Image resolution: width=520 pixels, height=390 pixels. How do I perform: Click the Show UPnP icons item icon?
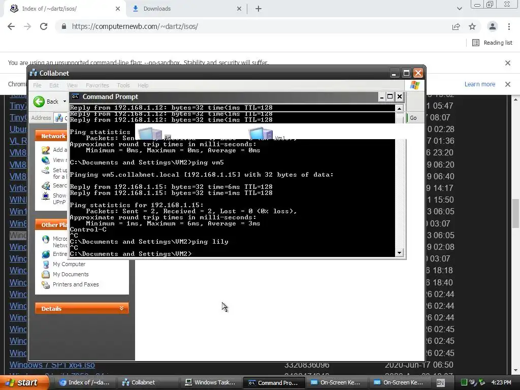click(x=46, y=197)
